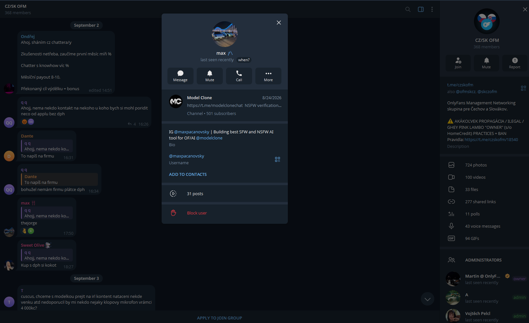Image resolution: width=529 pixels, height=323 pixels.
Task: Click reactions on the 'thejorge' message
Action: point(28,231)
